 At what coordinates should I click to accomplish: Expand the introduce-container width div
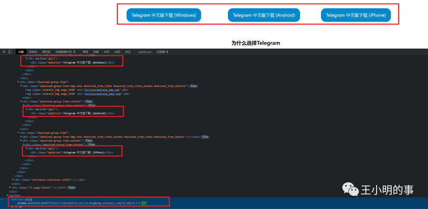(13, 180)
